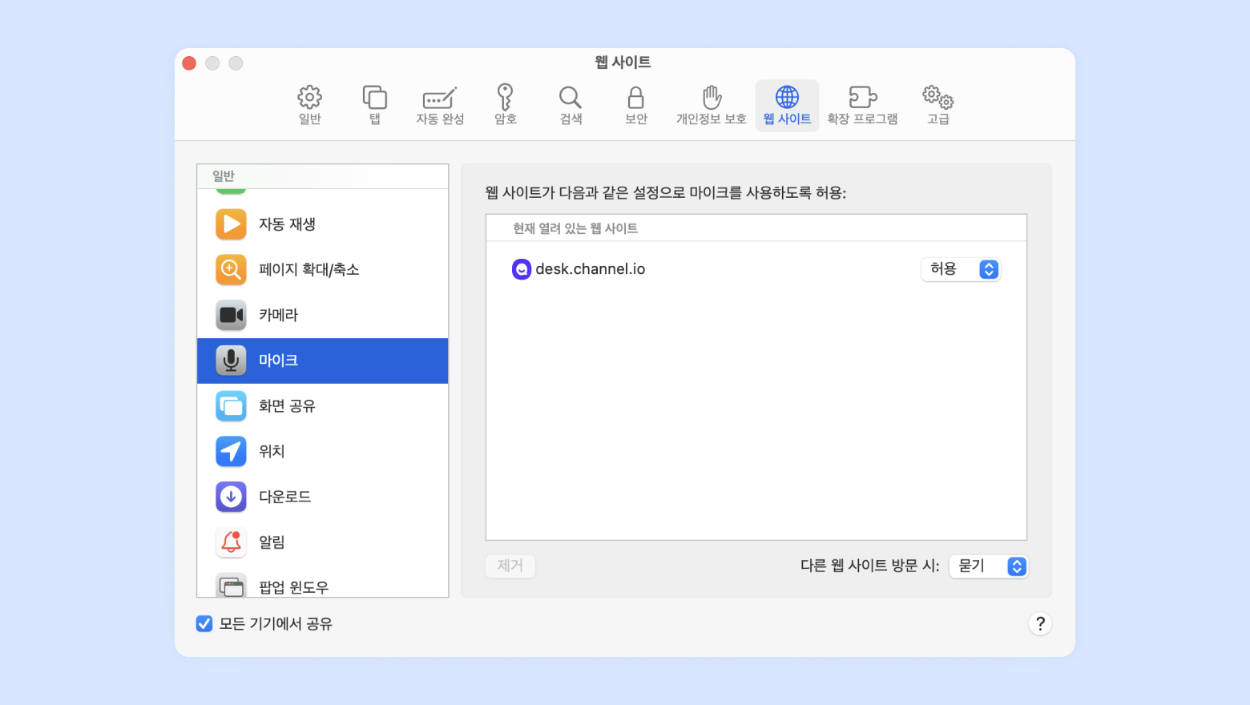The width and height of the screenshot is (1250, 705).
Task: Select 카메라 in the sidebar list
Action: (322, 315)
